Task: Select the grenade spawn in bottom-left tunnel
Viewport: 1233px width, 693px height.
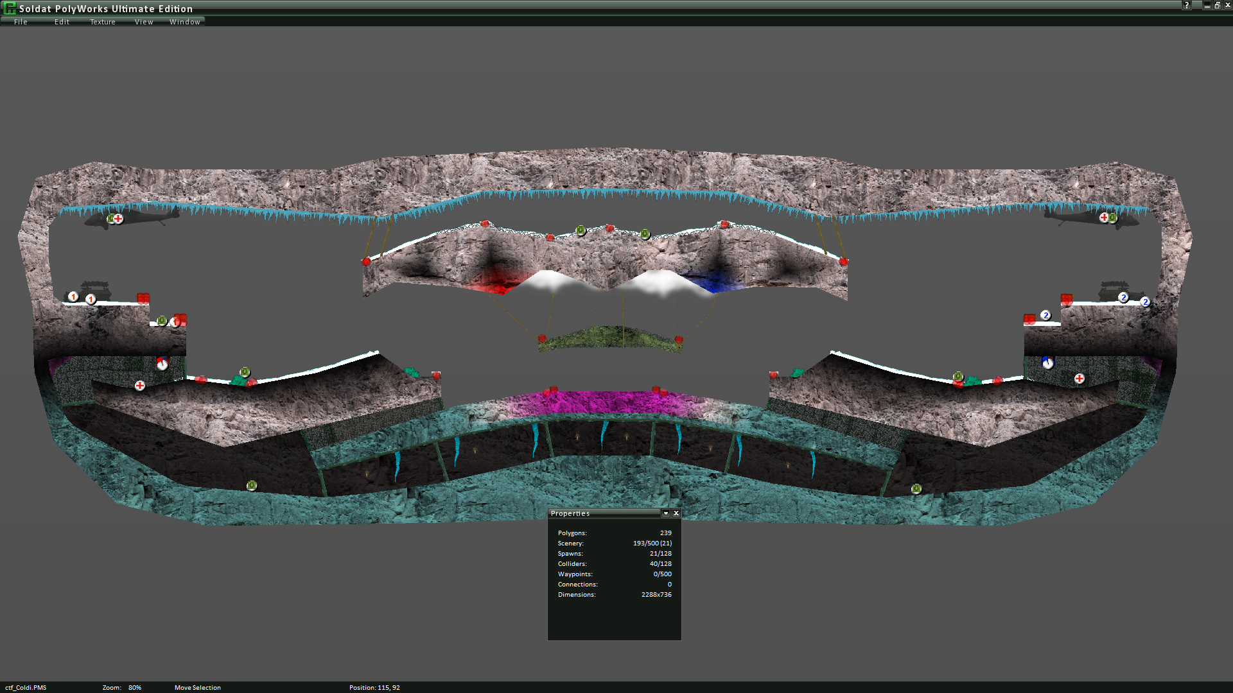Action: pos(252,486)
